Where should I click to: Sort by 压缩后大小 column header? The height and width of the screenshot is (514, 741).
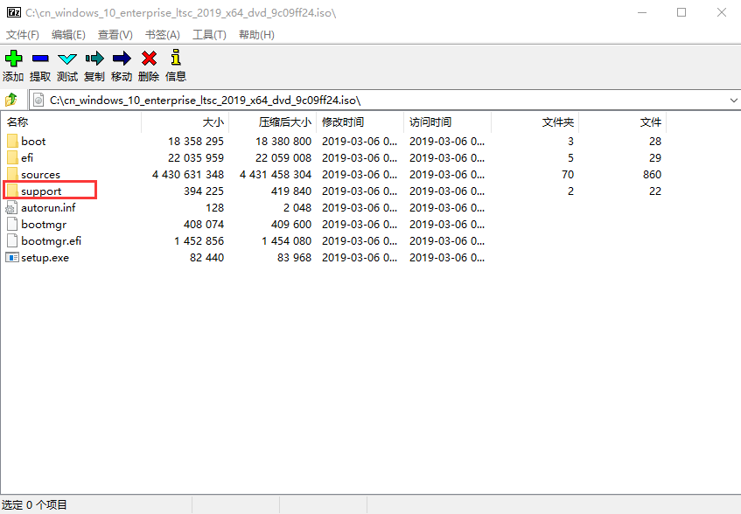[272, 122]
